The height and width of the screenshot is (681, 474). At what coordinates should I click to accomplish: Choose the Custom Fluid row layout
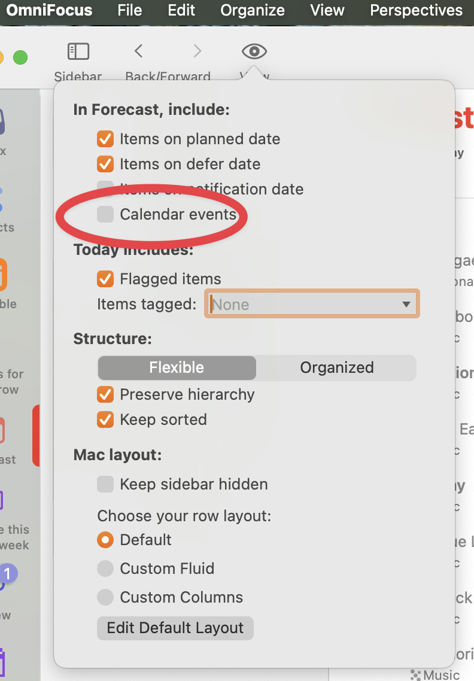click(x=105, y=568)
